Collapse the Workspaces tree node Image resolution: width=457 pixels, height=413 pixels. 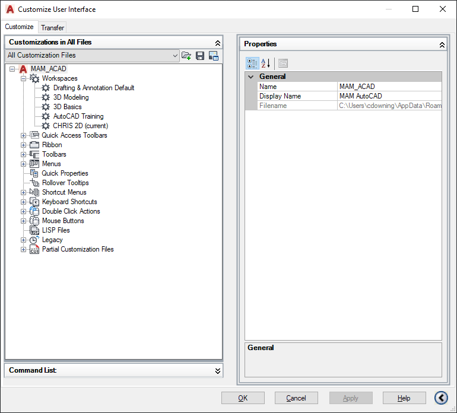(x=23, y=79)
